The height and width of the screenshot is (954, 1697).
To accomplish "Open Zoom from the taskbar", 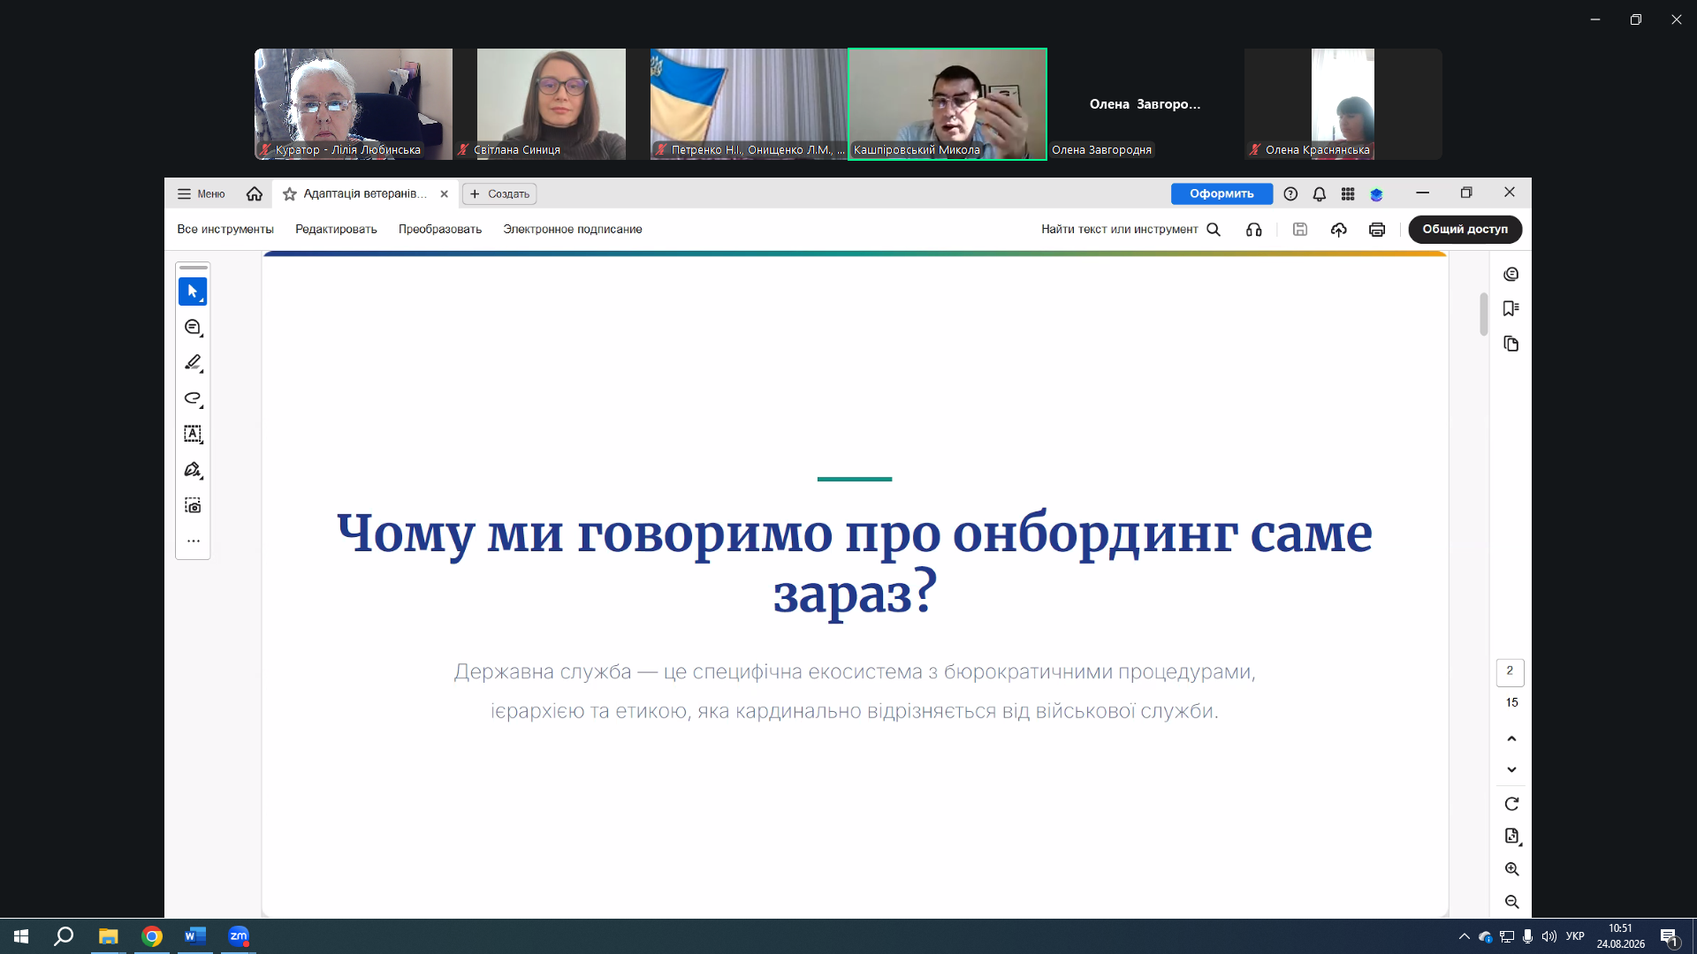I will [239, 936].
